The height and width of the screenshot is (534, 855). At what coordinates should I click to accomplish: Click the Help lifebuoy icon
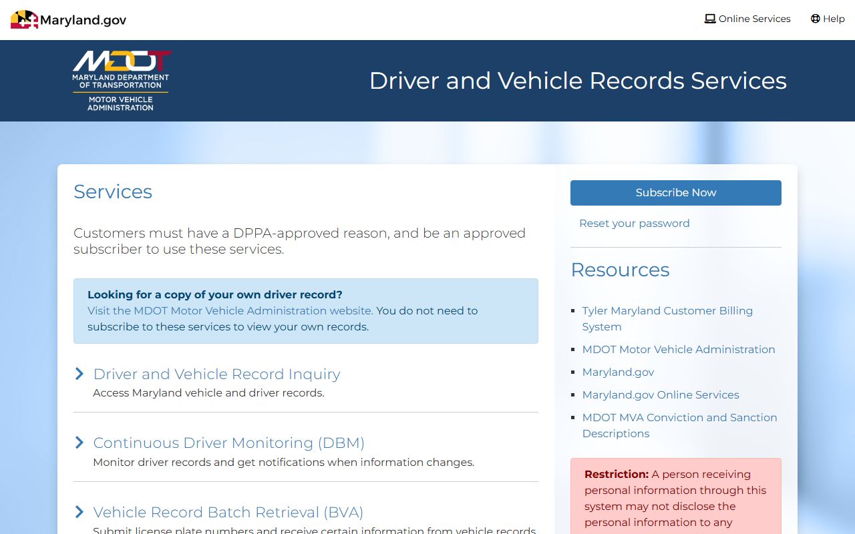(x=815, y=19)
